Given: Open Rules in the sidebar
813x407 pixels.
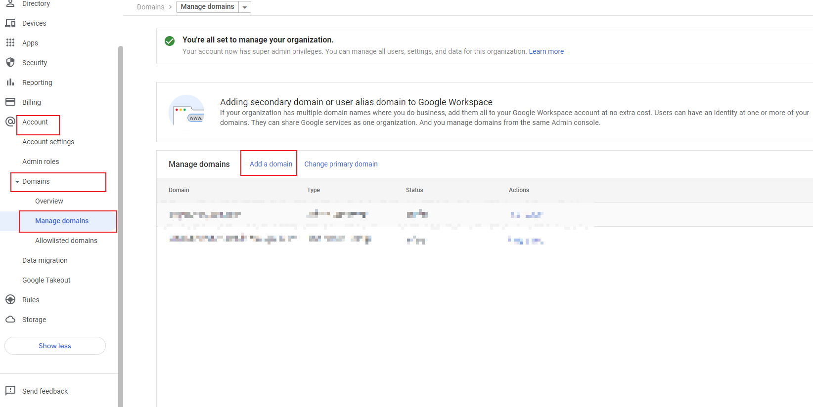Looking at the screenshot, I should pos(31,300).
